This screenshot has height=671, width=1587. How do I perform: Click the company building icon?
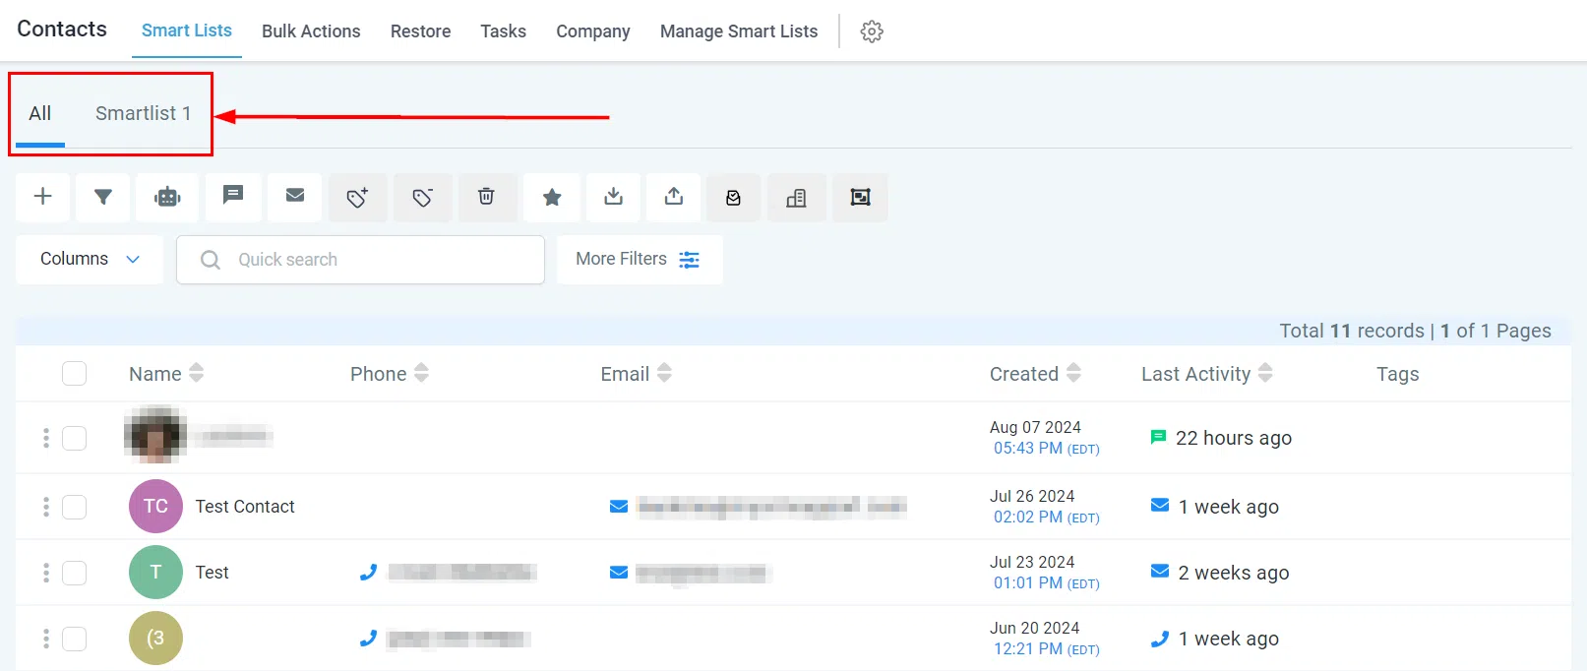tap(797, 197)
